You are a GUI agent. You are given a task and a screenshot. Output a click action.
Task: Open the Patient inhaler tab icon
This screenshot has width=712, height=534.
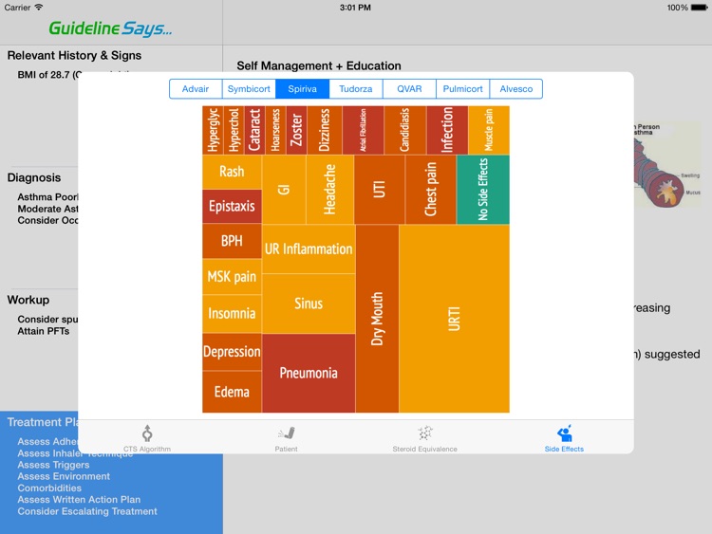click(287, 433)
